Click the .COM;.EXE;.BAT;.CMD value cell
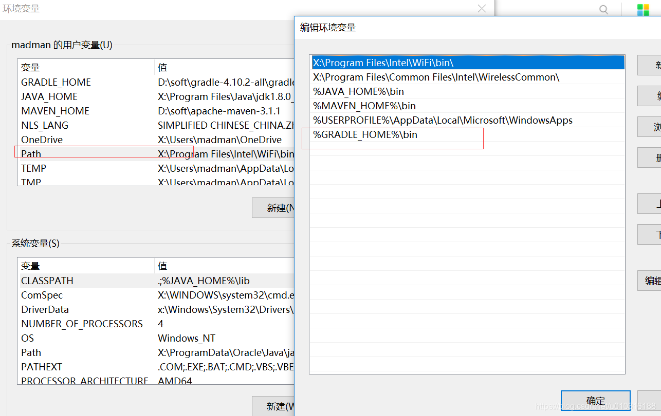661x416 pixels. (x=225, y=367)
